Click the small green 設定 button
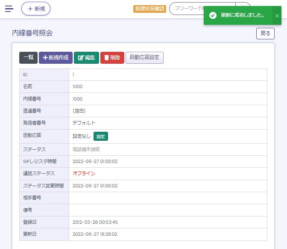 101,136
